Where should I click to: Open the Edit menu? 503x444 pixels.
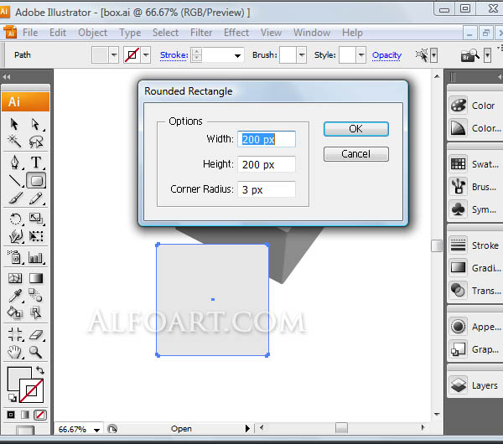pyautogui.click(x=58, y=33)
